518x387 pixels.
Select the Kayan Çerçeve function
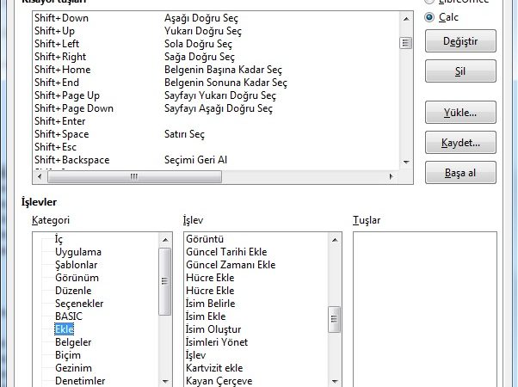pyautogui.click(x=219, y=381)
